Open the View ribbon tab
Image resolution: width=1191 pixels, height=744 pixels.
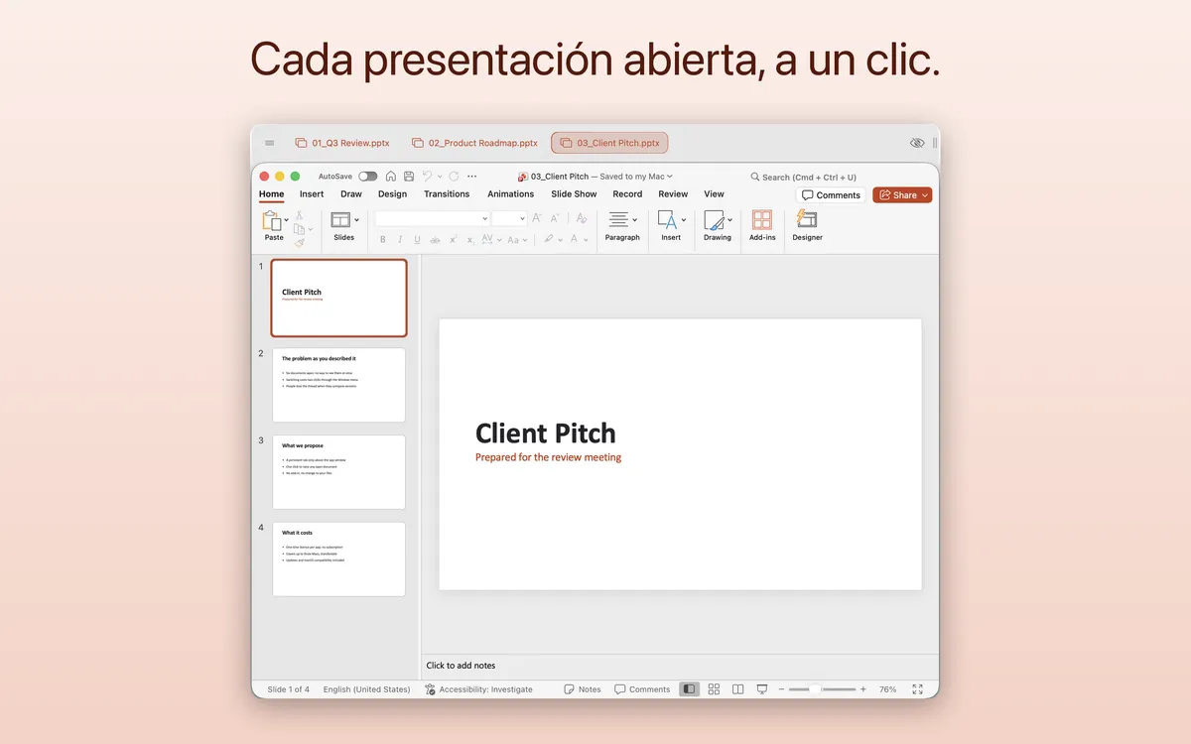tap(714, 194)
